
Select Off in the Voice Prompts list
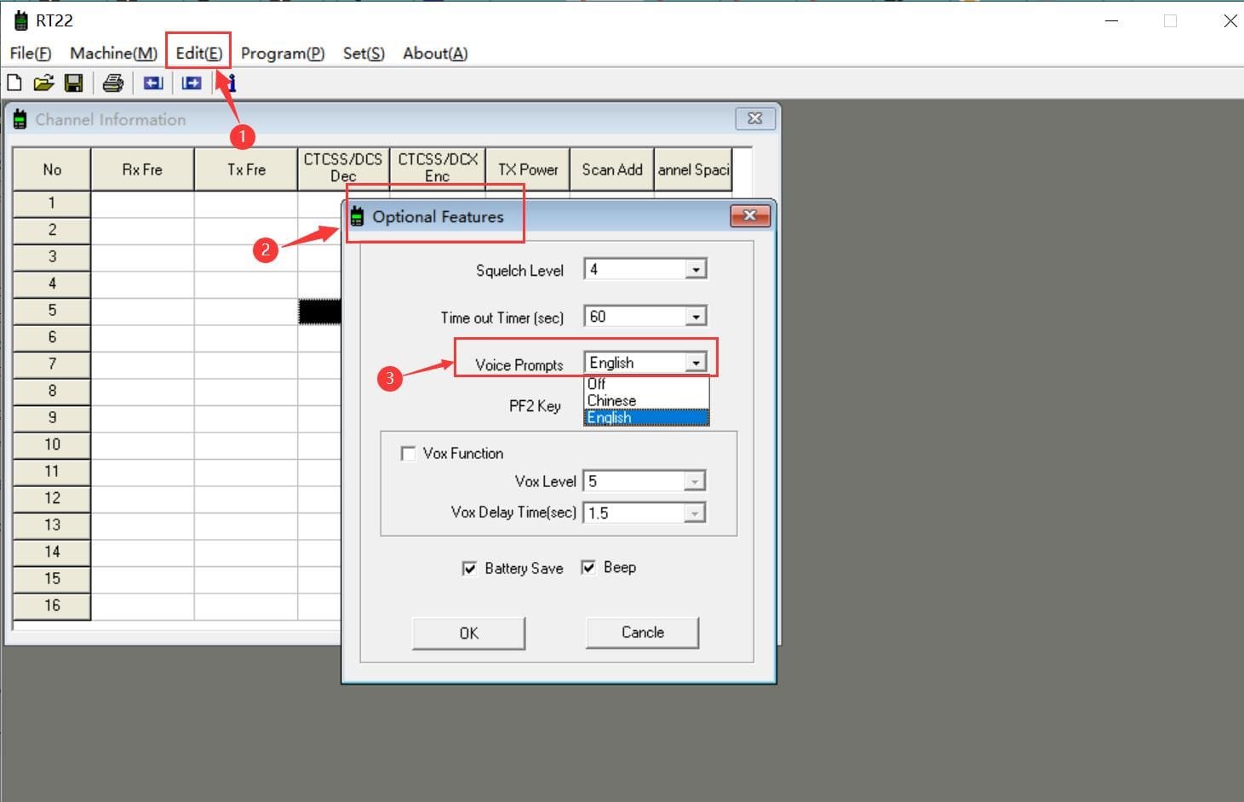click(x=597, y=384)
